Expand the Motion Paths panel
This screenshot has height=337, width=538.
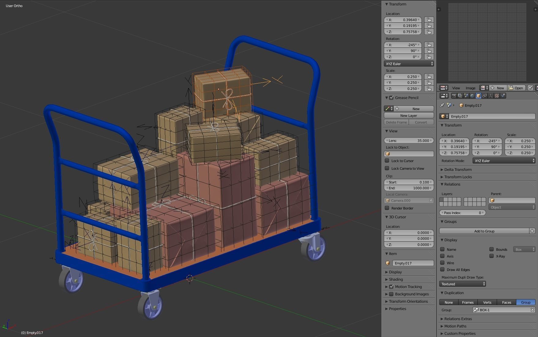point(455,326)
